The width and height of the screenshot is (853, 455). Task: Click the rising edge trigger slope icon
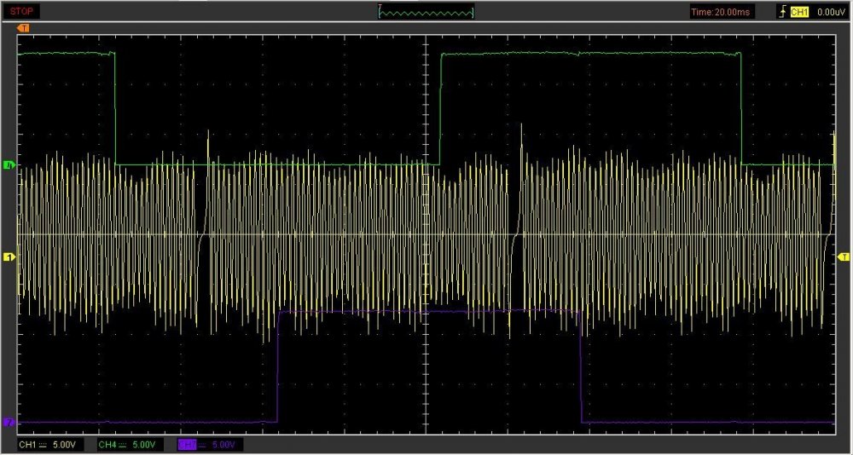(780, 12)
